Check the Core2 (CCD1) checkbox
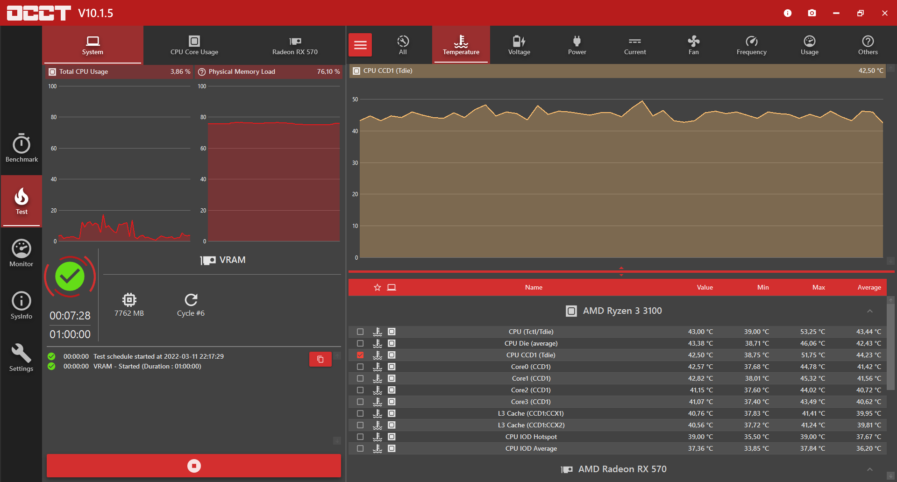Screen dimensions: 897x482 tap(360, 390)
